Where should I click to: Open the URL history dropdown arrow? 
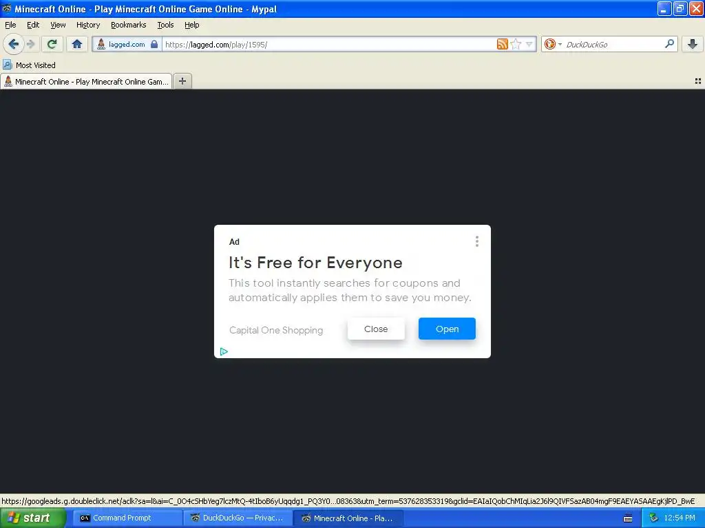[529, 44]
